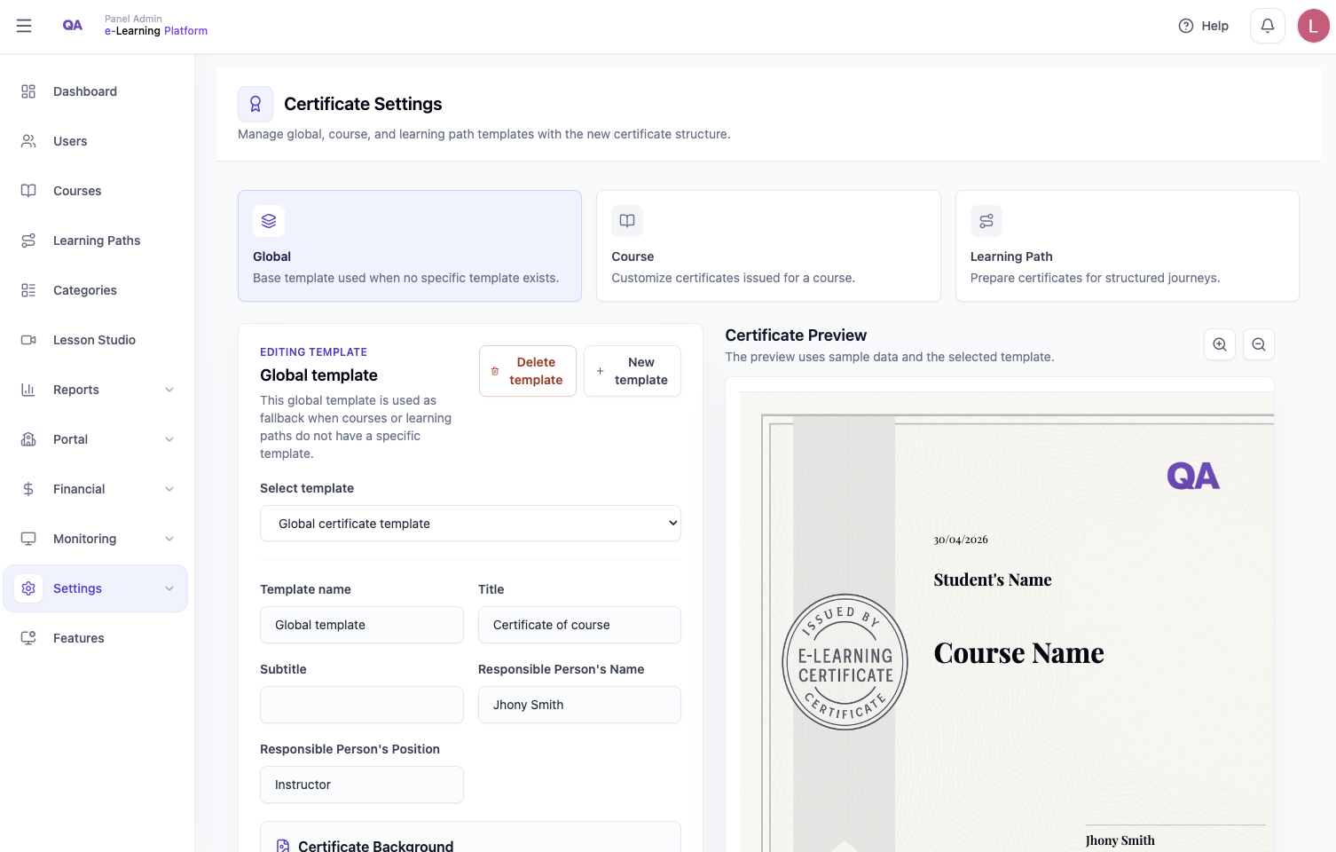1336x852 pixels.
Task: Click the Portal building icon
Action: point(28,439)
